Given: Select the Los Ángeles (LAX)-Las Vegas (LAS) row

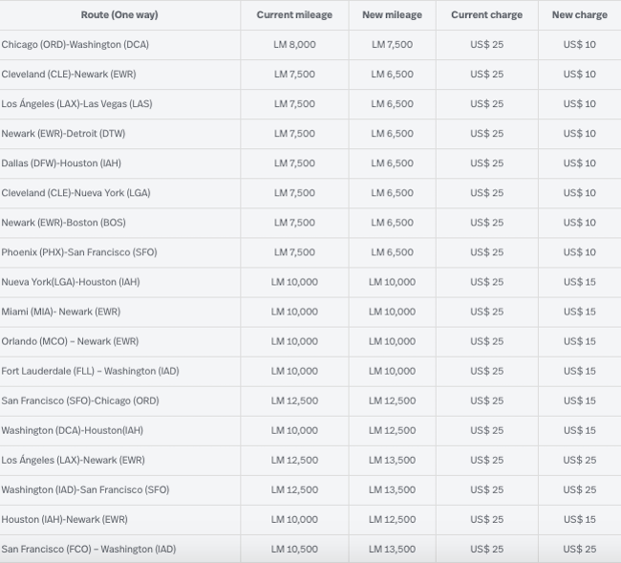Looking at the screenshot, I should coord(76,104).
